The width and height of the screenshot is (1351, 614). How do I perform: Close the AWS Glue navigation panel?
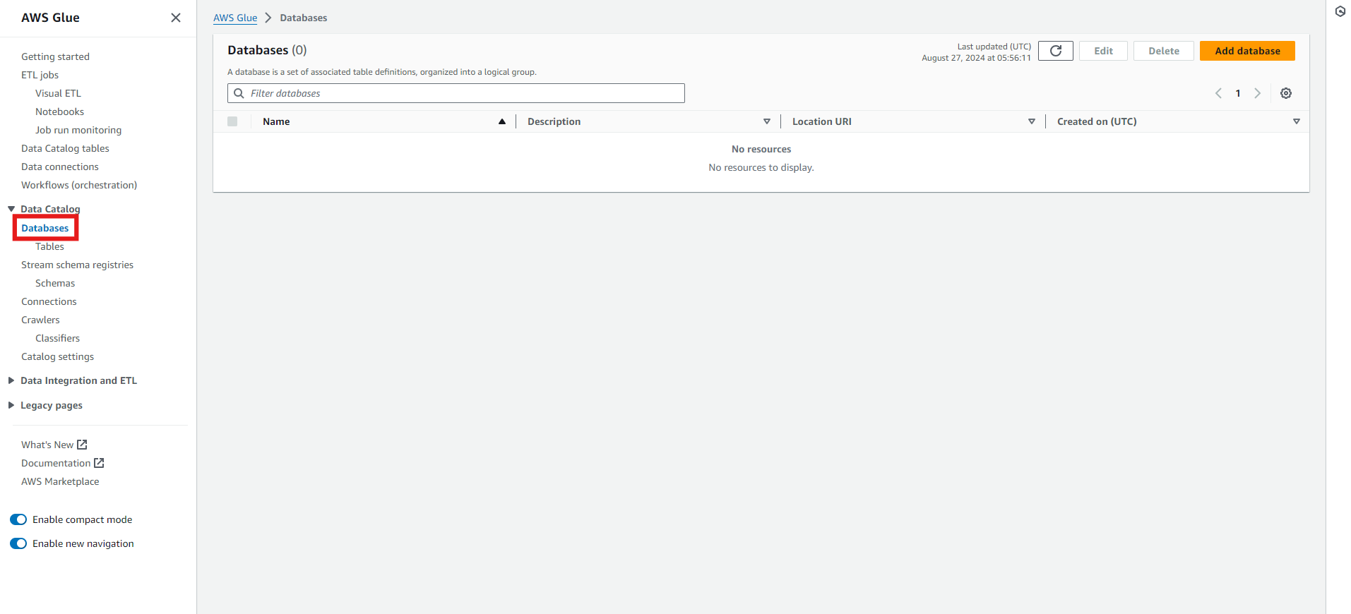pos(176,18)
